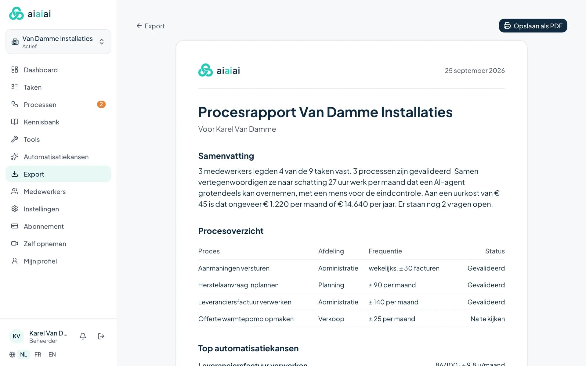Viewport: 586px width, 366px height.
Task: Click the KV user avatar
Action: point(16,336)
